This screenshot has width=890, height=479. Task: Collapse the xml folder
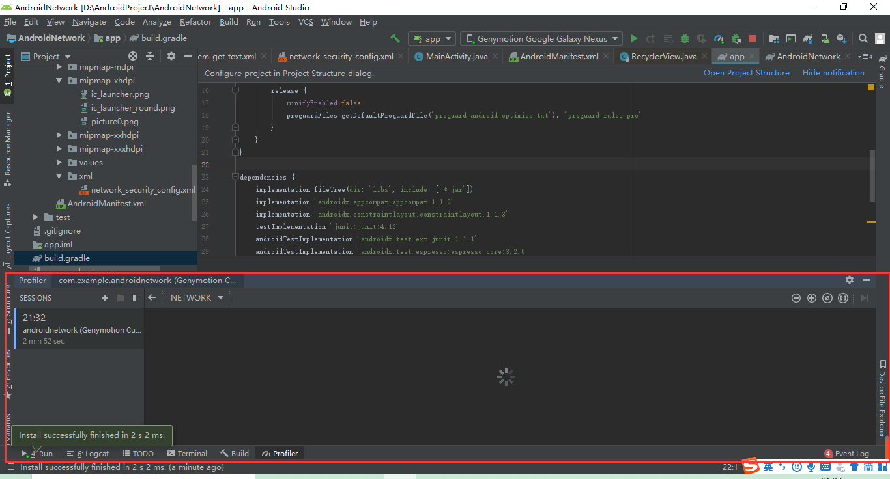tap(59, 176)
